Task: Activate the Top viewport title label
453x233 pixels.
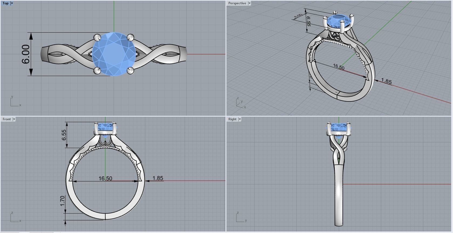Action: click(x=5, y=3)
